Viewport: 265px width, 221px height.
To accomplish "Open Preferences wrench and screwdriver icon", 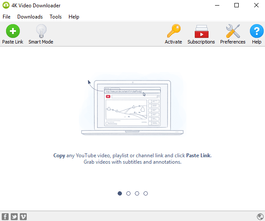I will 233,34.
